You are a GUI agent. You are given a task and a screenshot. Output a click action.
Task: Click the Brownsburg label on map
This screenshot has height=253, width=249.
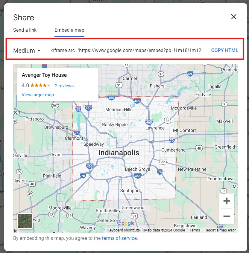(56, 127)
